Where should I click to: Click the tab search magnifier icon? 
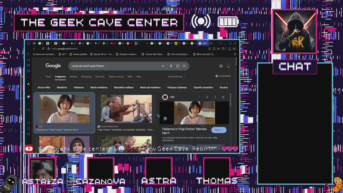click(x=221, y=43)
